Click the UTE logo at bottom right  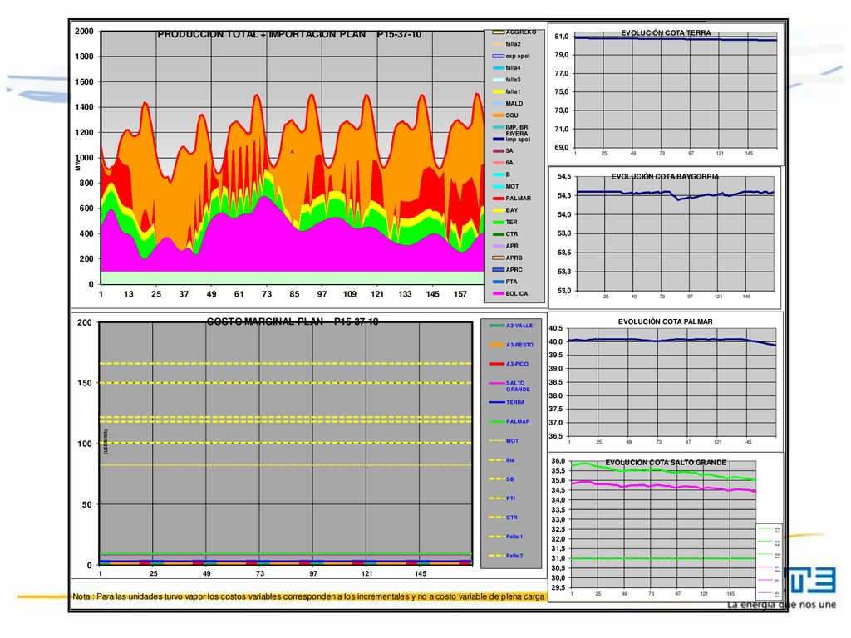pyautogui.click(x=809, y=582)
